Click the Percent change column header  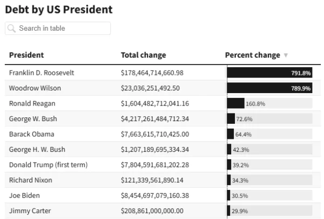point(252,55)
